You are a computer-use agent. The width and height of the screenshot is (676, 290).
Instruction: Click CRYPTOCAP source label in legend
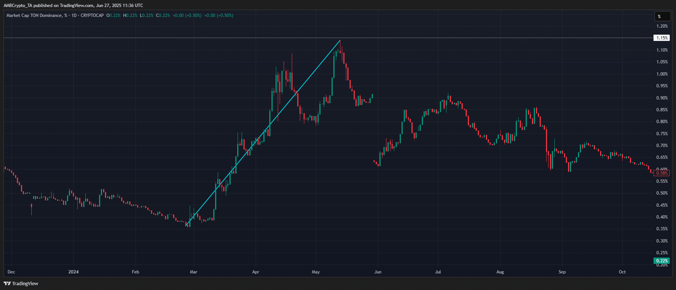pyautogui.click(x=92, y=15)
